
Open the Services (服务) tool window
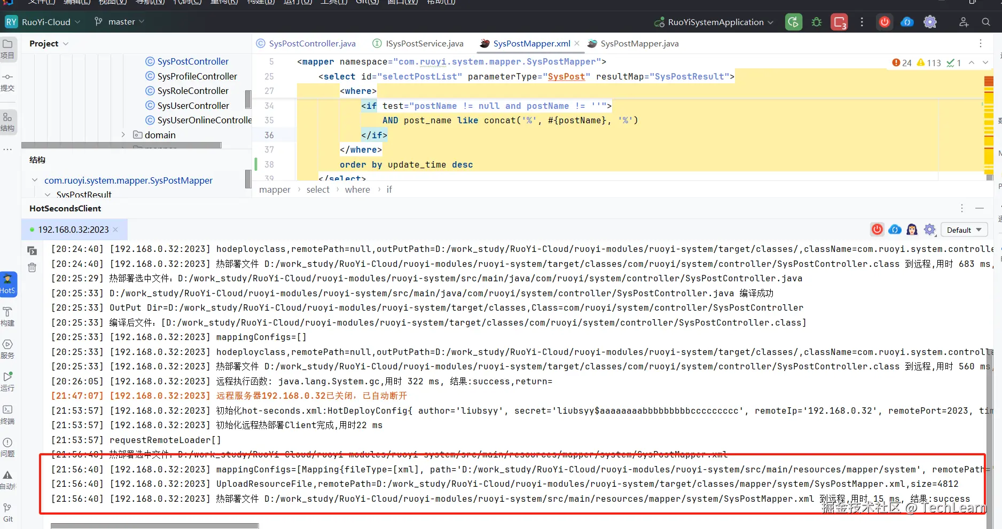7,349
